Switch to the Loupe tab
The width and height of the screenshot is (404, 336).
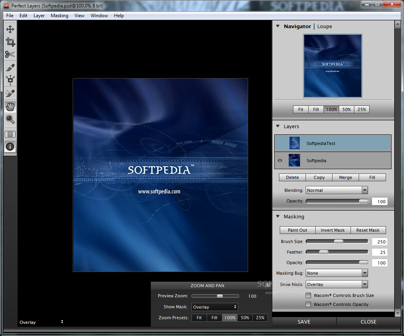click(x=324, y=26)
